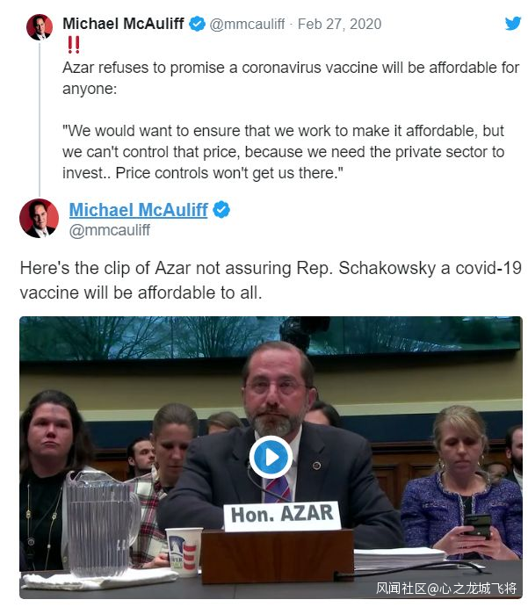Open the underlined Michael McAuliff profile link

pos(138,210)
